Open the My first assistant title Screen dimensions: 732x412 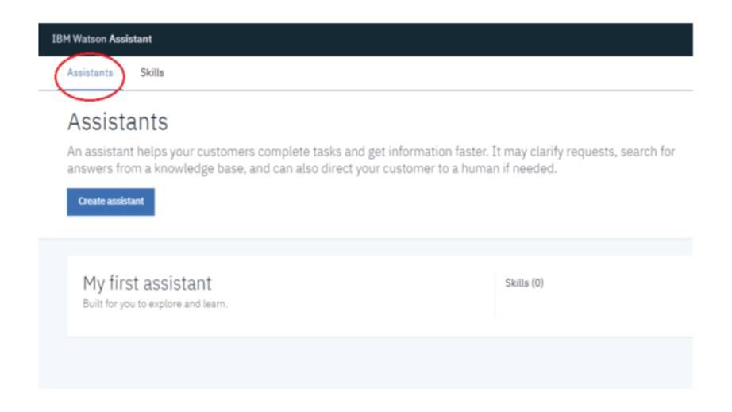tap(147, 283)
